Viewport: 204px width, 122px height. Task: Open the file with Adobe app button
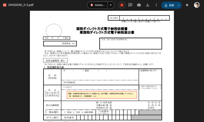click(98, 5)
